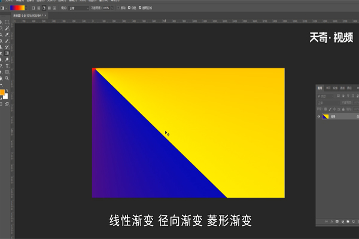Viewport: 359px width, 239px height.
Task: Click the background layer name
Action: [333, 117]
